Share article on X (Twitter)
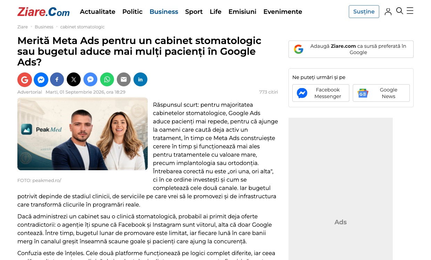 (x=74, y=79)
